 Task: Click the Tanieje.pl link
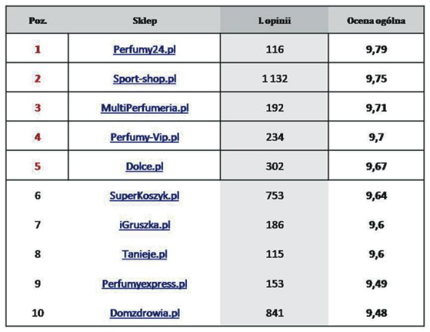[145, 255]
